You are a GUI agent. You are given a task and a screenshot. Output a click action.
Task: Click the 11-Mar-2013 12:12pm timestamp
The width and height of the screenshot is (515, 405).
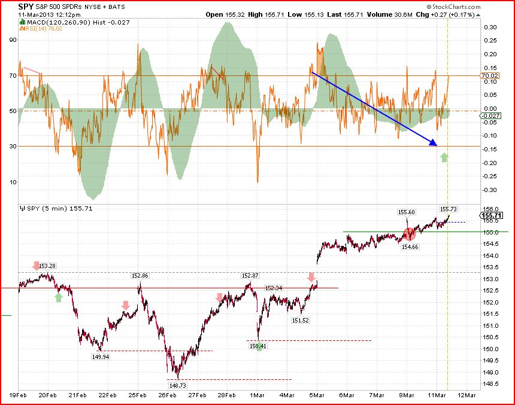tap(50, 15)
